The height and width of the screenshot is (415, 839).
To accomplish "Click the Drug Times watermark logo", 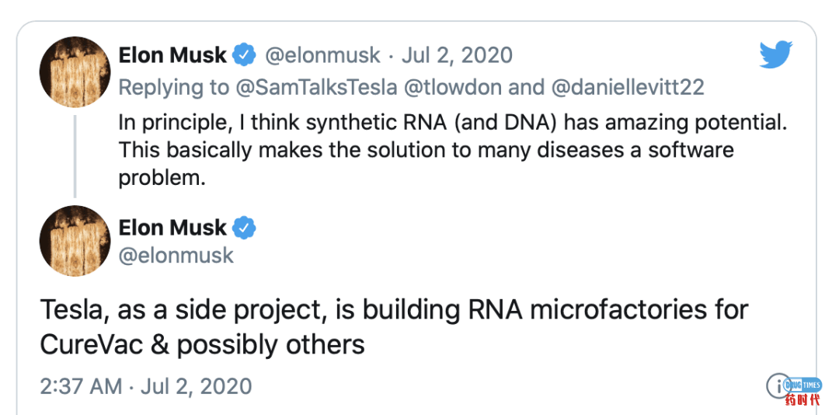I will pyautogui.click(x=793, y=389).
